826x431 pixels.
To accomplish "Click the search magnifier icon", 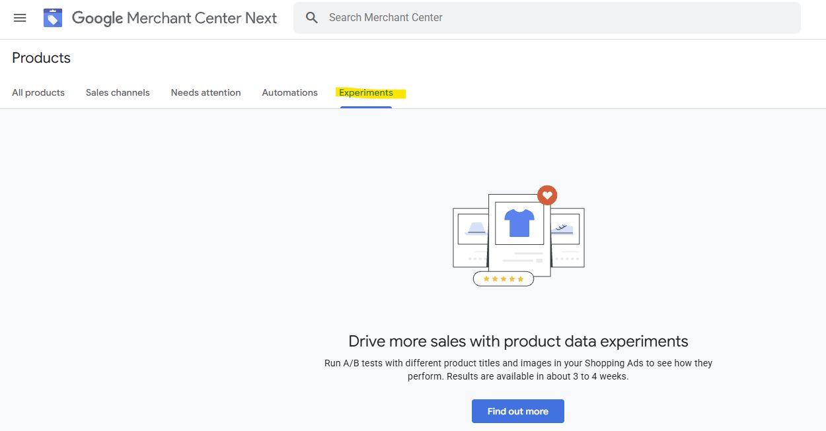I will click(312, 18).
